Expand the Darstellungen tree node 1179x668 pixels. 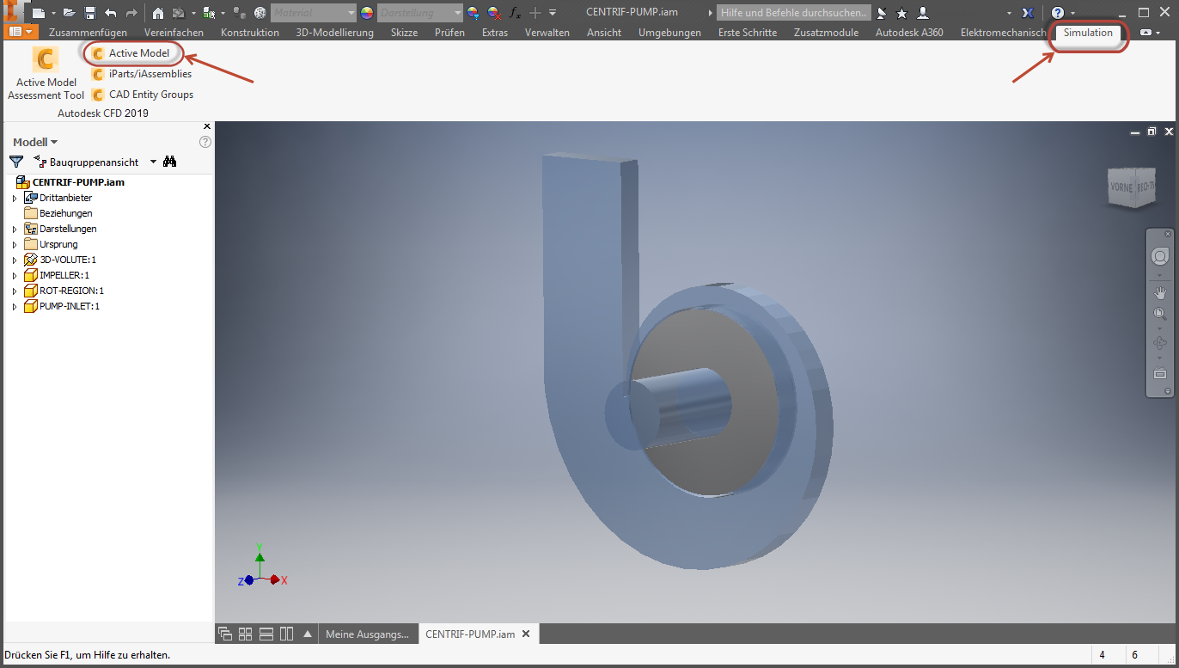point(14,229)
